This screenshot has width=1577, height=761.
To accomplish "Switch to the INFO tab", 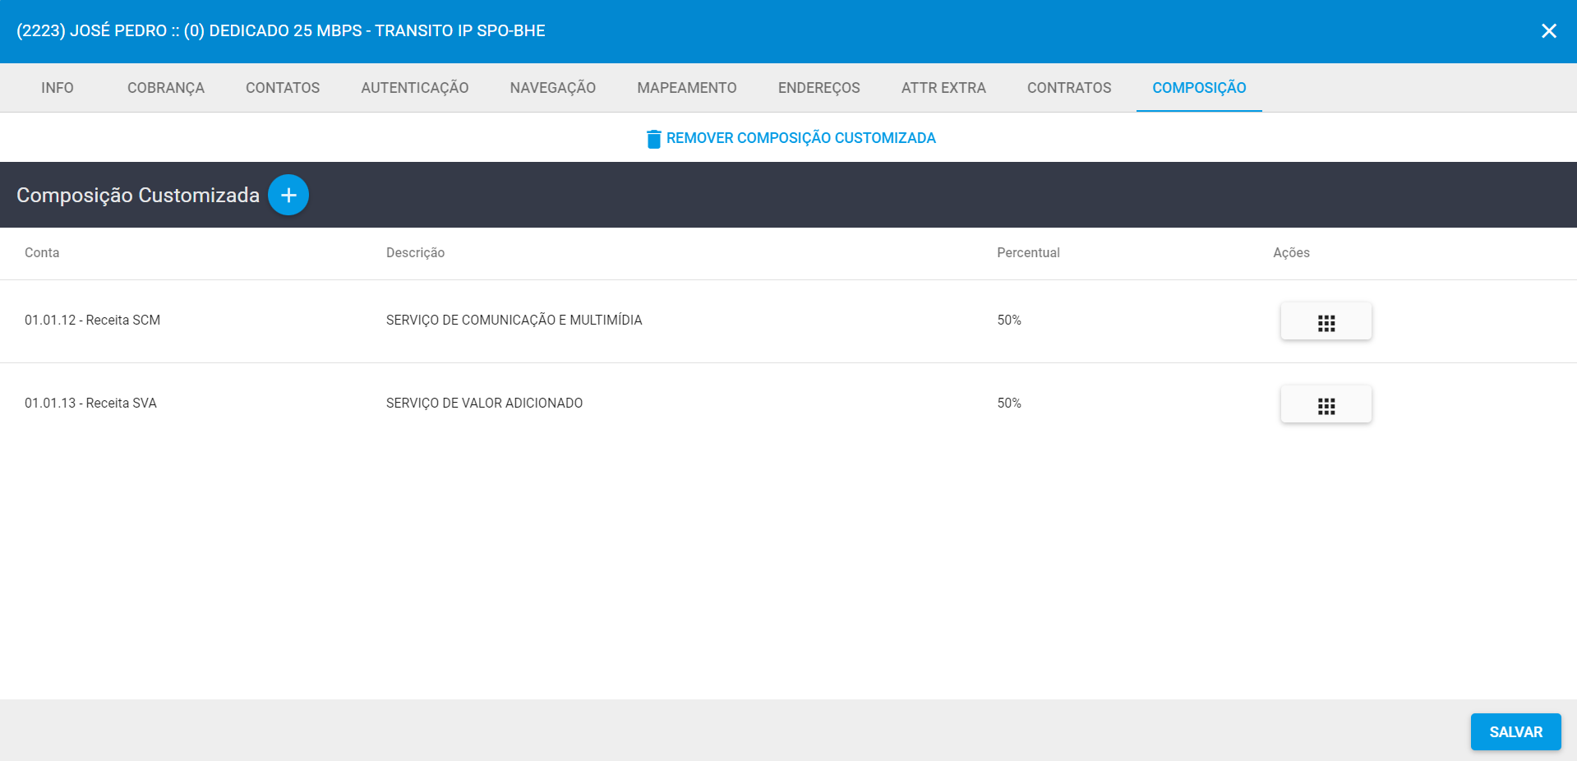I will 58,88.
